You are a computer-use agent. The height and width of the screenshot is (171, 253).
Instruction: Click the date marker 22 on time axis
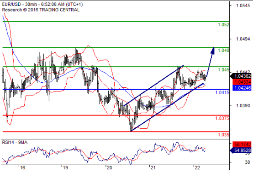(197, 168)
